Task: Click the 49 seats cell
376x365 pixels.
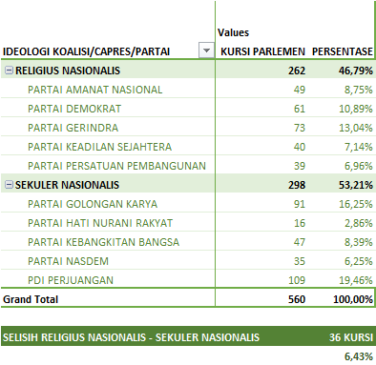Action: (300, 90)
